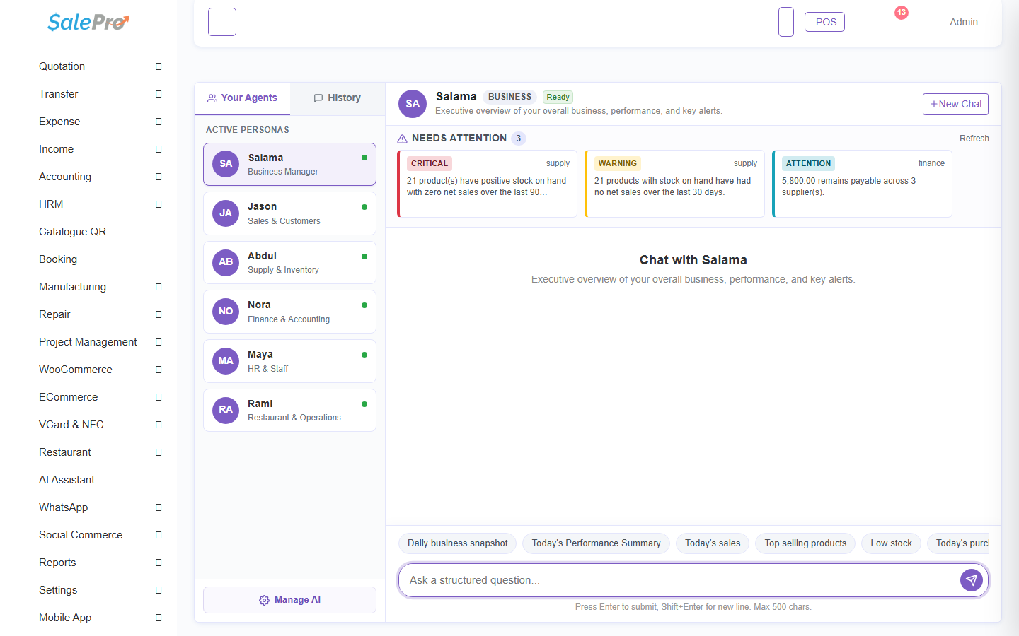This screenshot has width=1019, height=636.
Task: Click Nora's NO avatar icon
Action: point(226,312)
